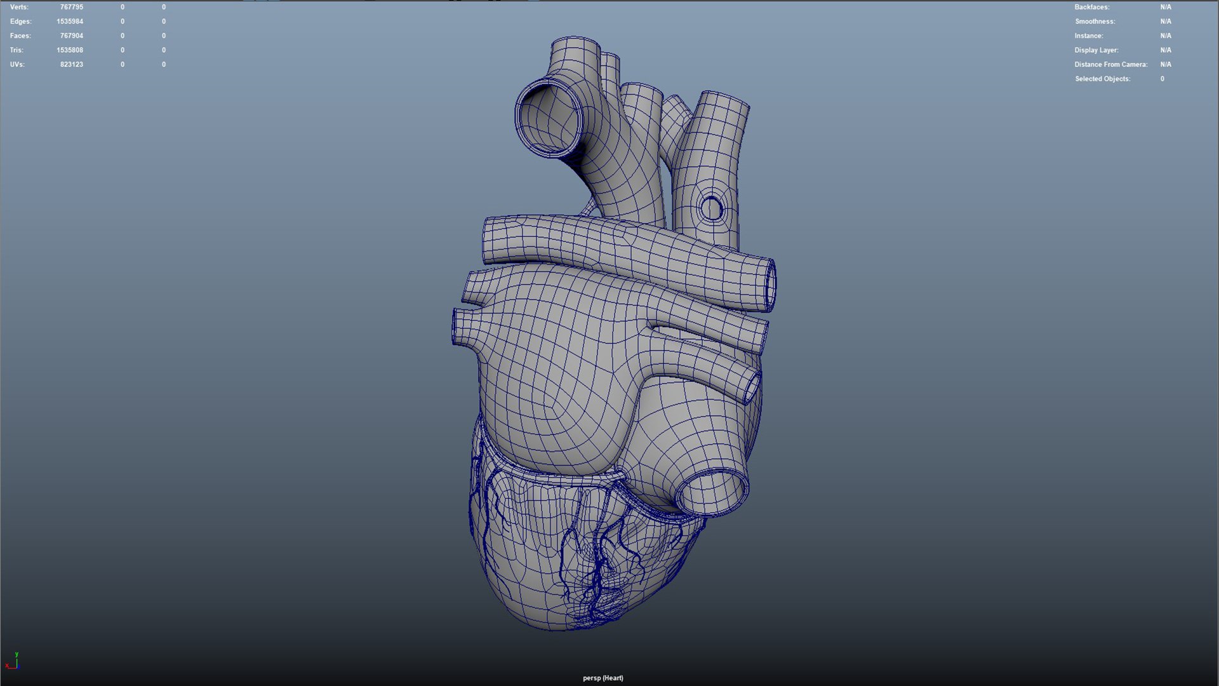Select the Edges value 1535984
The height and width of the screenshot is (686, 1219).
coord(70,22)
